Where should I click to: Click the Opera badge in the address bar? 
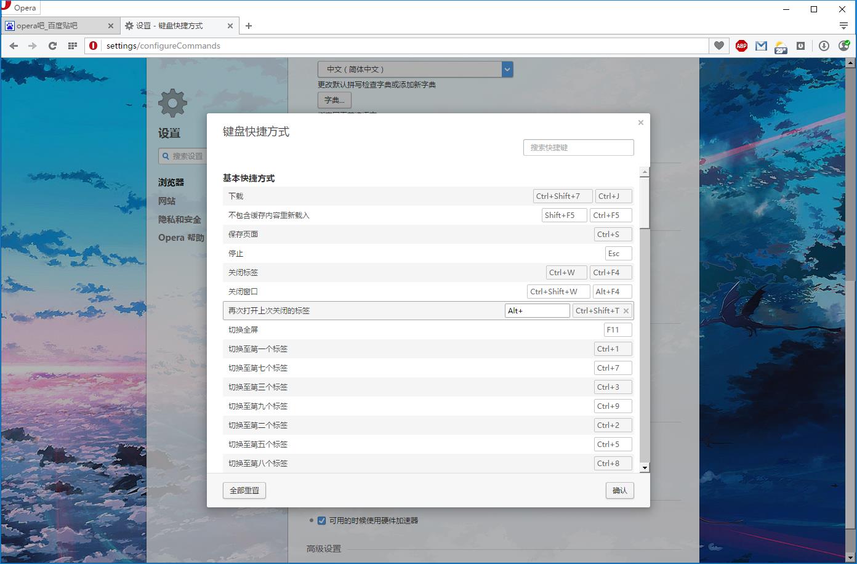tap(94, 46)
